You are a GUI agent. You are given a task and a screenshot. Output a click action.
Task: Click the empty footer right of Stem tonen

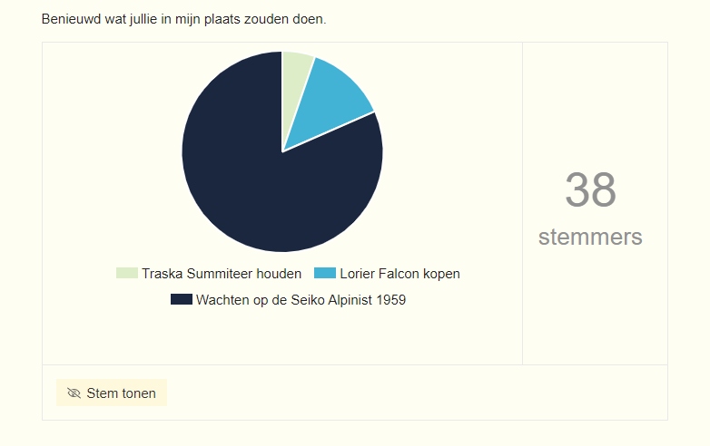pos(409,393)
